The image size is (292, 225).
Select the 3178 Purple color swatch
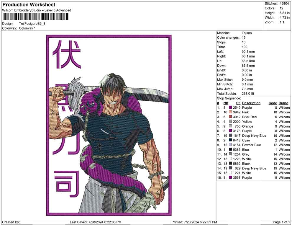230,131
